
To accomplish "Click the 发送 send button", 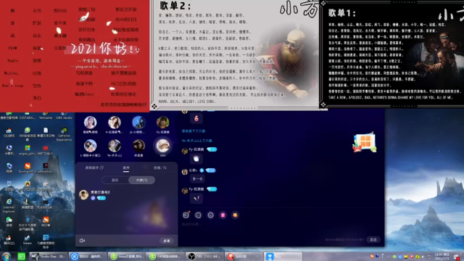I will (373, 240).
